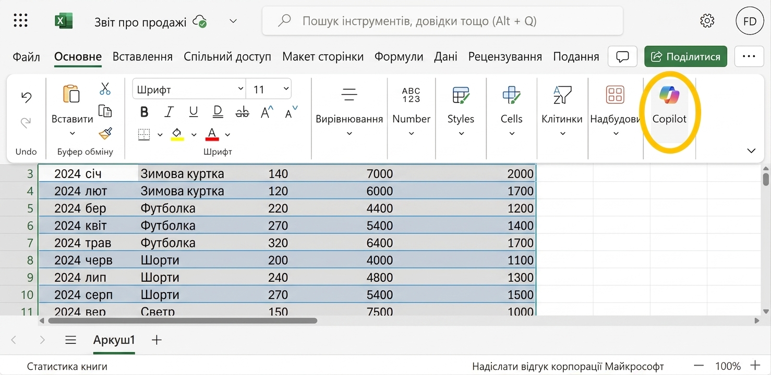The width and height of the screenshot is (771, 375).
Task: Click the Decrease font size icon
Action: click(292, 112)
